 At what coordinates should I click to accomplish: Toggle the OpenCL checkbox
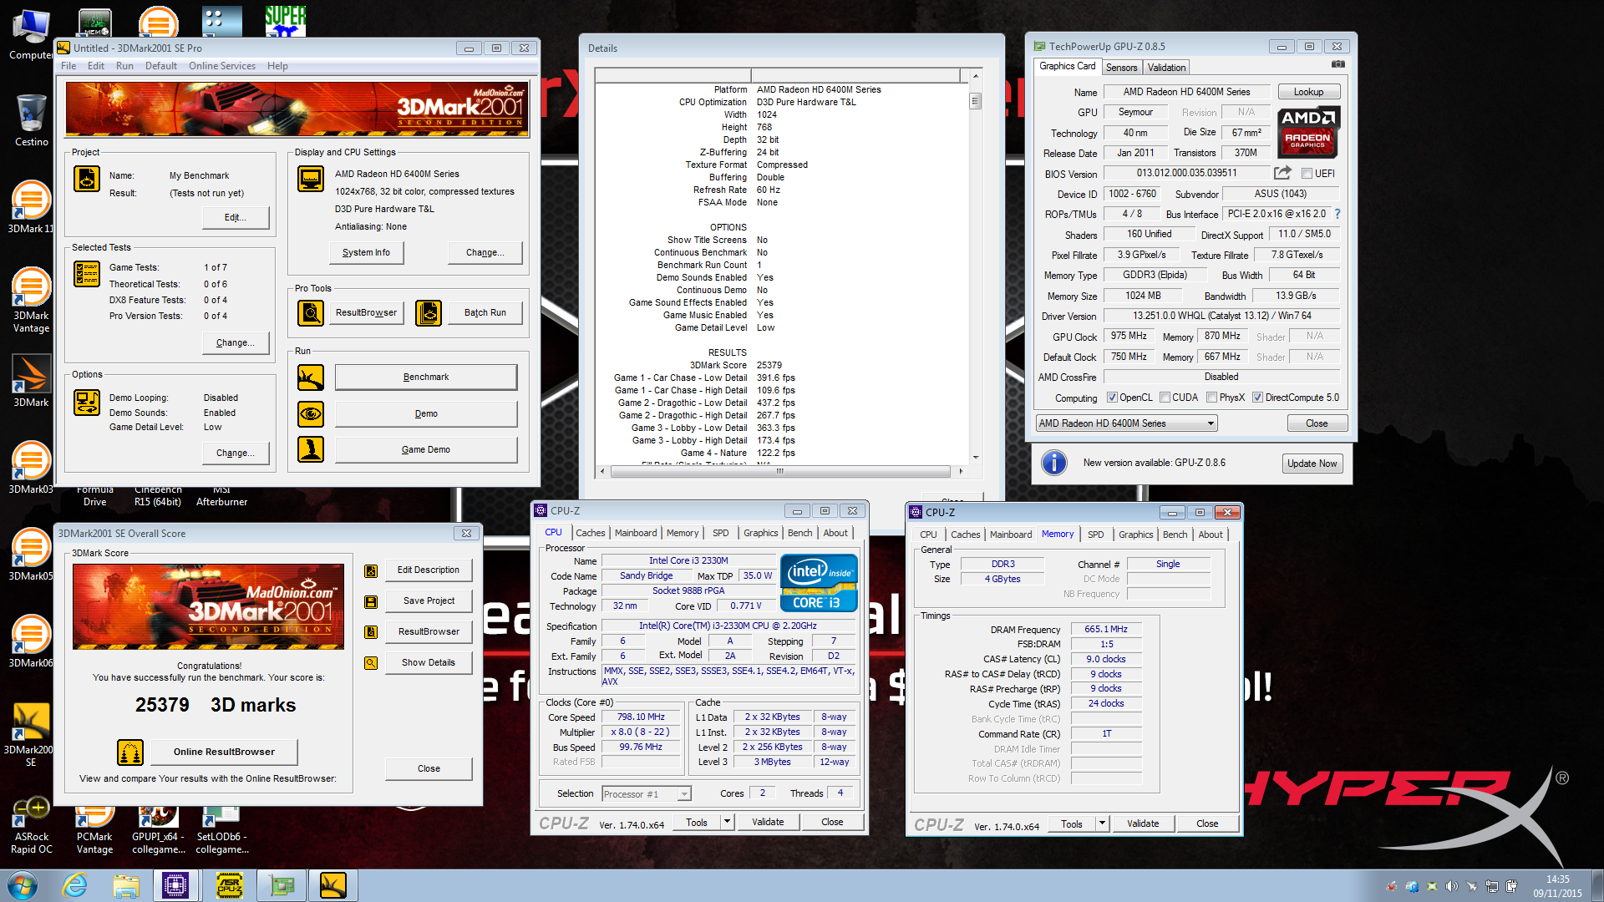coord(1112,398)
